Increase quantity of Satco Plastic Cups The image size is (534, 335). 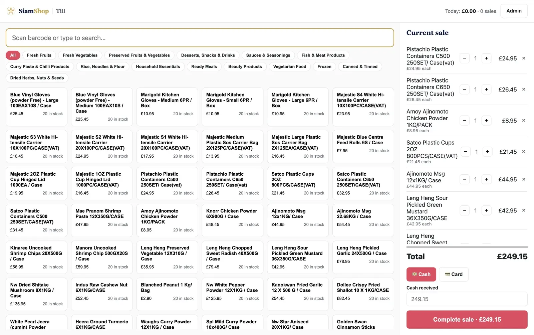[x=487, y=152]
